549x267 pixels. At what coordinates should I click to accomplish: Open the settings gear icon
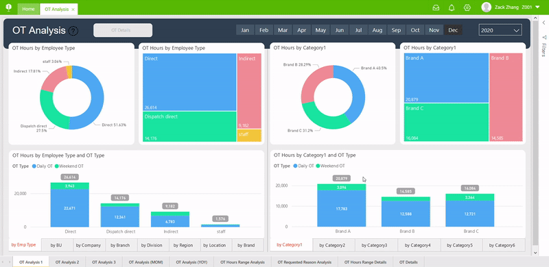pos(467,8)
